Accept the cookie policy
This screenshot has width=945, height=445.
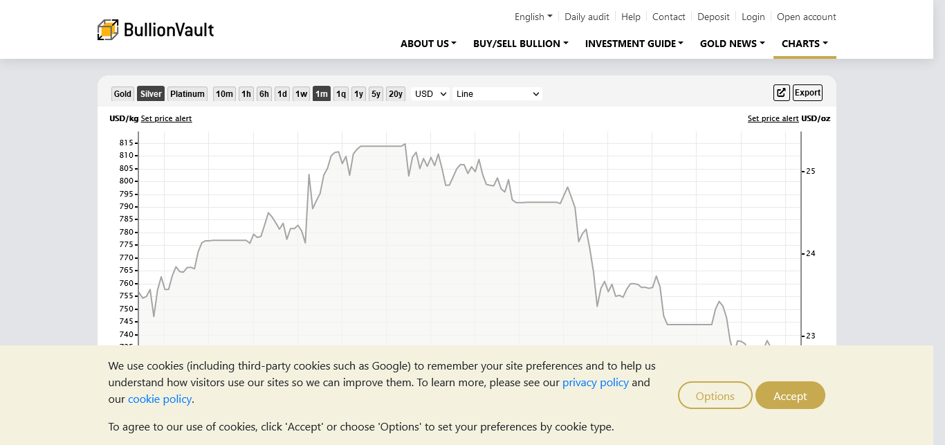coord(790,396)
